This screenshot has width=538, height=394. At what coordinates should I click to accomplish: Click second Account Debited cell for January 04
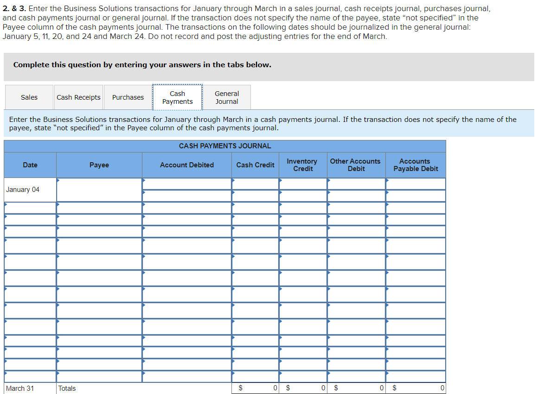coord(187,196)
